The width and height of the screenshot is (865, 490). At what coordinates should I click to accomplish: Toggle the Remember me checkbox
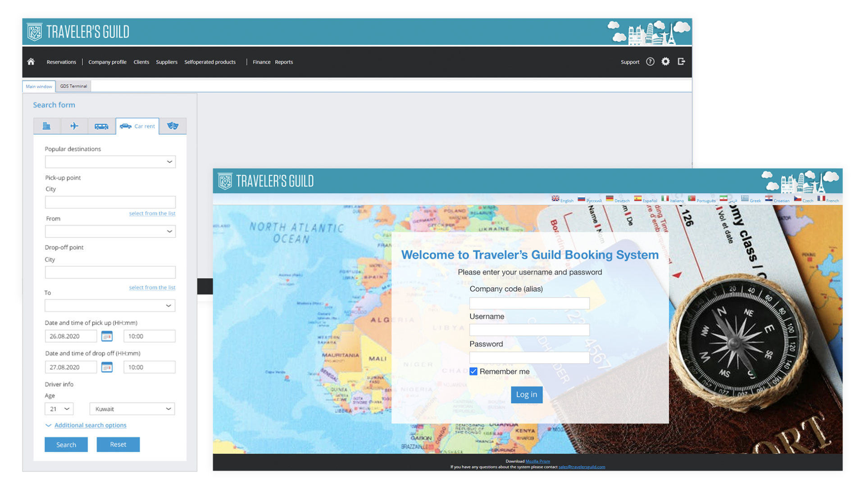(x=473, y=372)
